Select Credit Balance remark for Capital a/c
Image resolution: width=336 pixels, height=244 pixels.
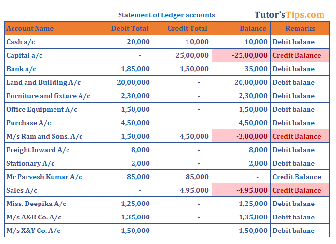point(300,55)
